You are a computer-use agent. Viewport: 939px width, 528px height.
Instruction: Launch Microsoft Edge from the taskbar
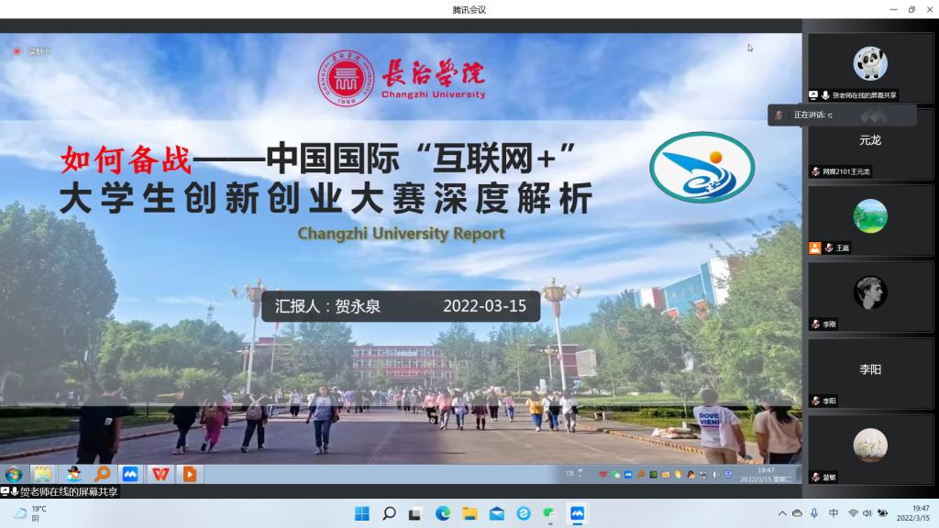click(x=443, y=513)
